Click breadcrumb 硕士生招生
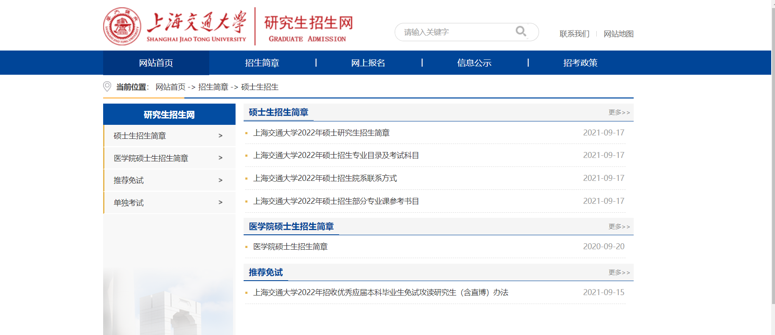 pos(260,87)
